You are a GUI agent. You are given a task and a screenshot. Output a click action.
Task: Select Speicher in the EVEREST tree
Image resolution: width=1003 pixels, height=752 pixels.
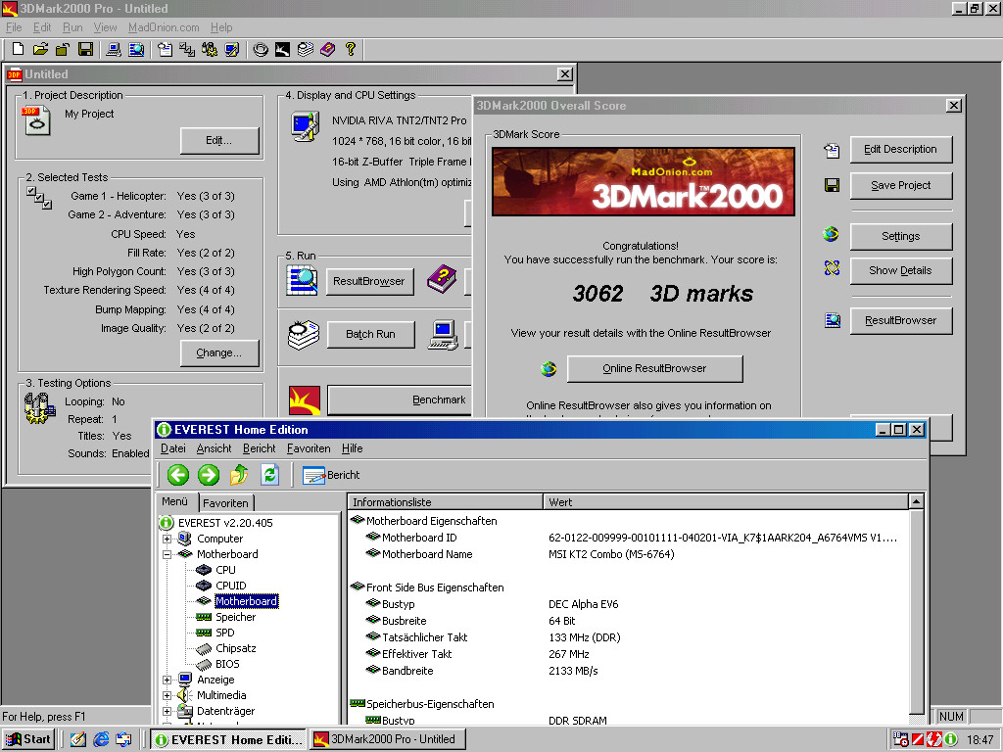coord(235,617)
